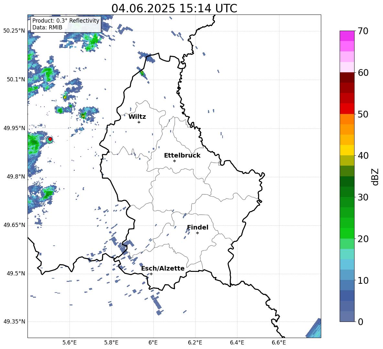Click the Findel town label

click(x=198, y=227)
